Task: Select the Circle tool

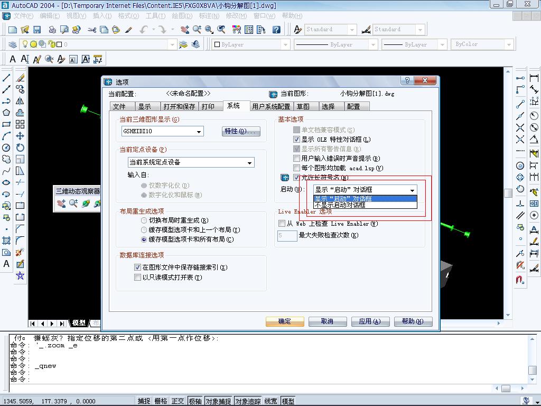Action: pos(6,148)
